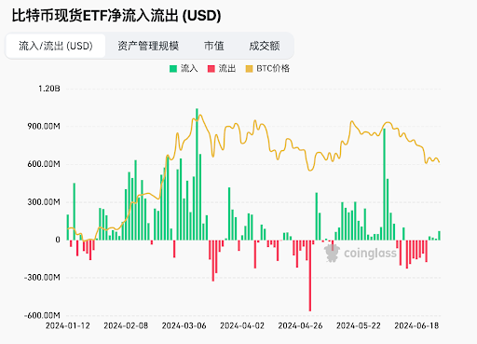The height and width of the screenshot is (344, 477).
Task: Toggle the red 流出 legend swatch
Action: point(211,69)
